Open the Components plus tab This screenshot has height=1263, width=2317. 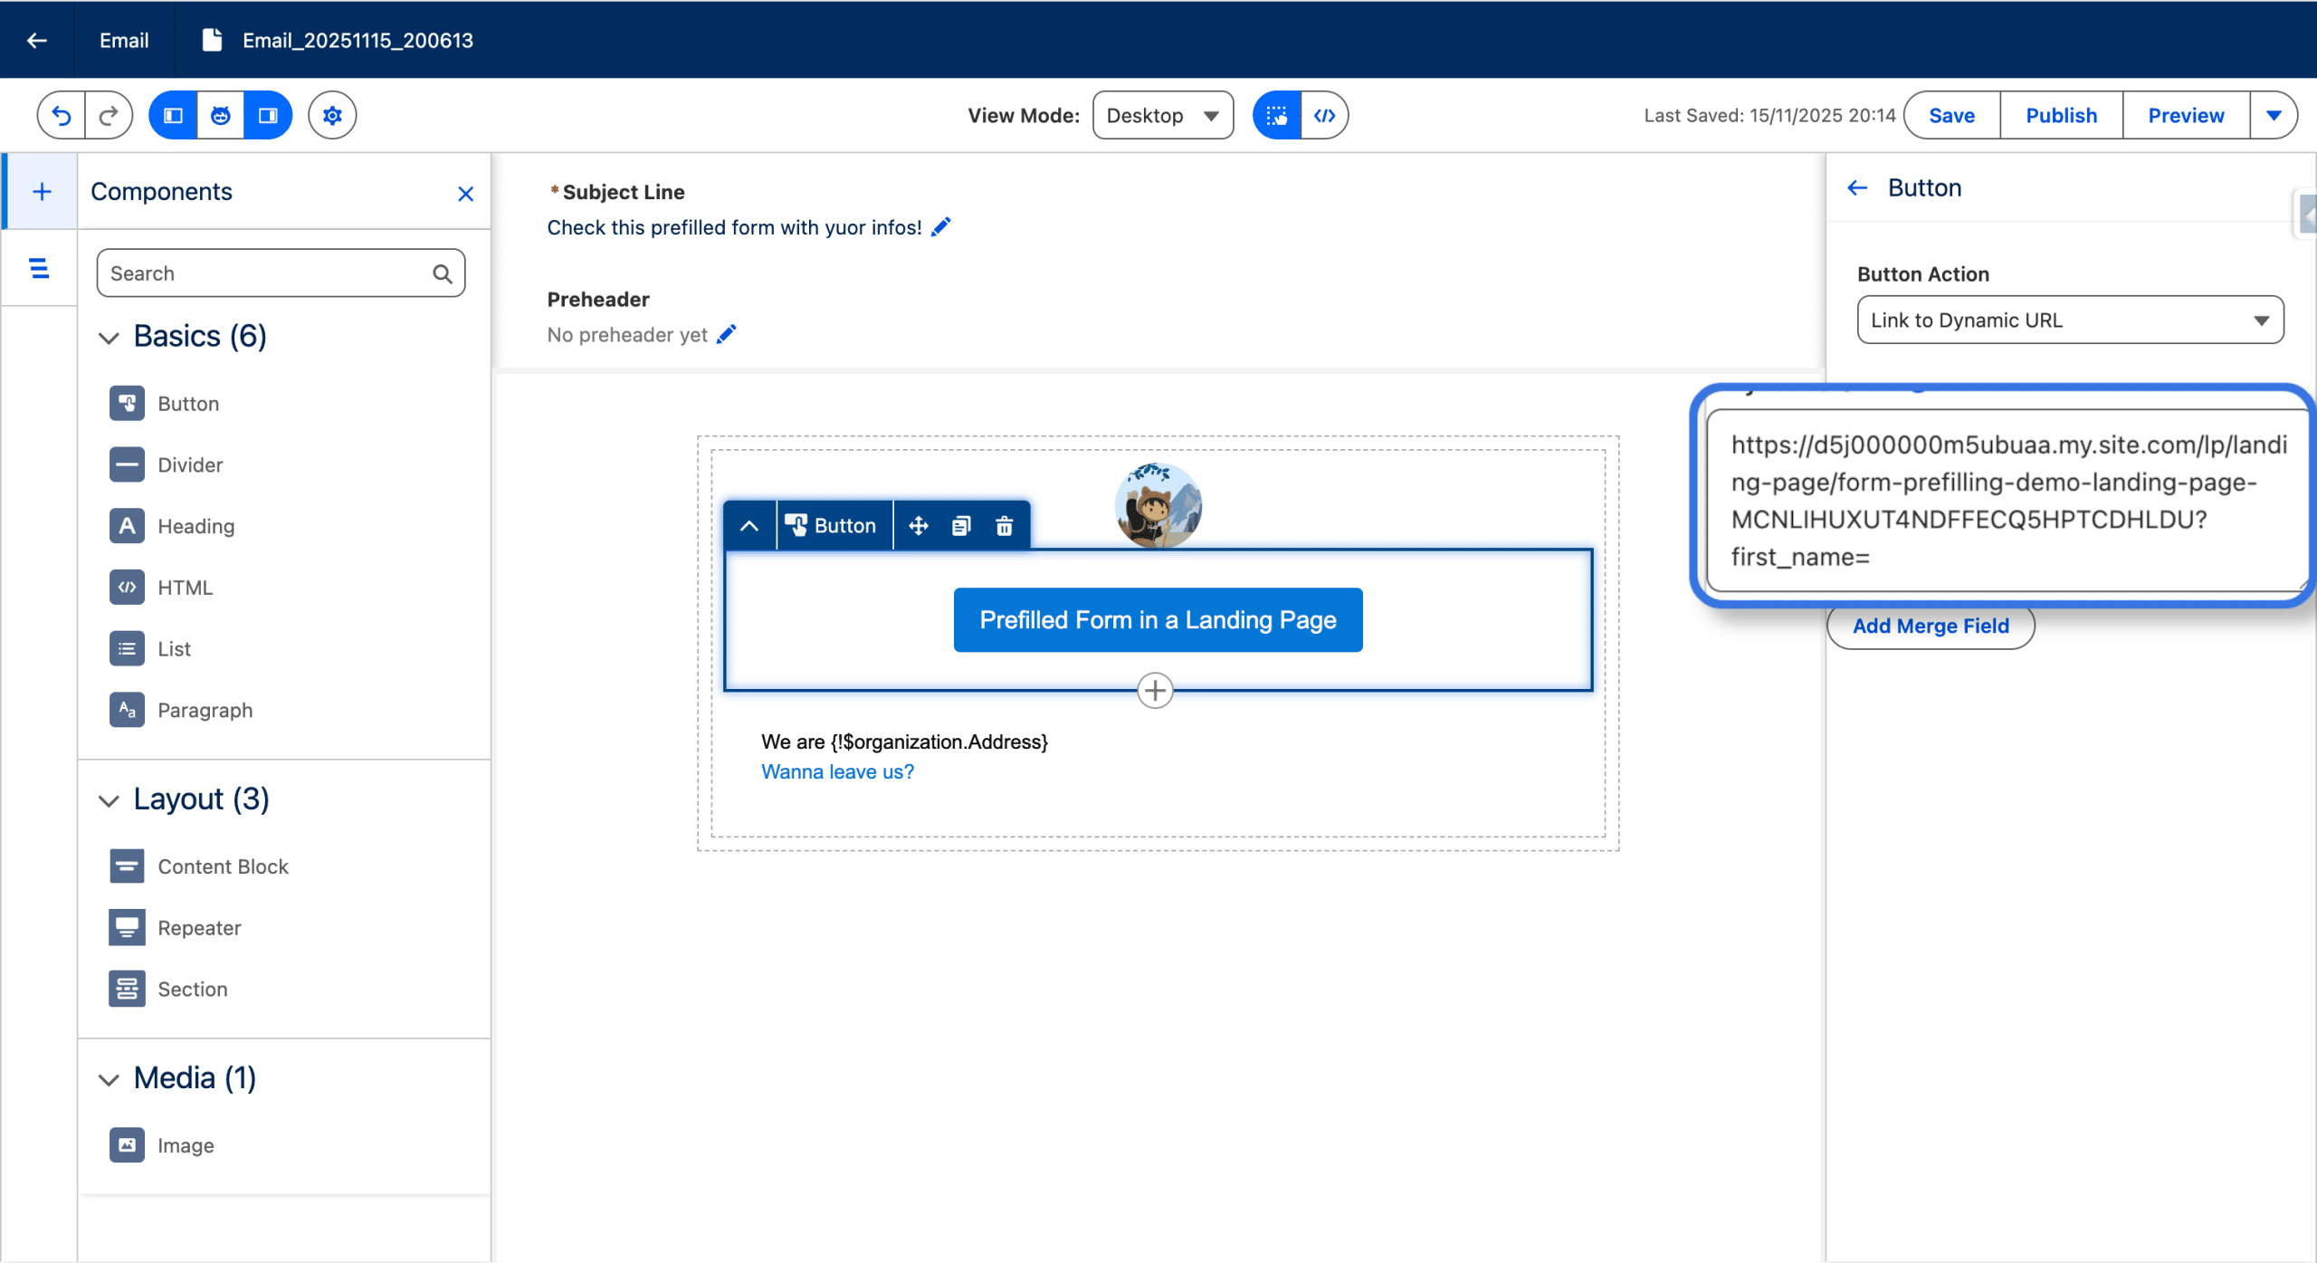(x=42, y=191)
